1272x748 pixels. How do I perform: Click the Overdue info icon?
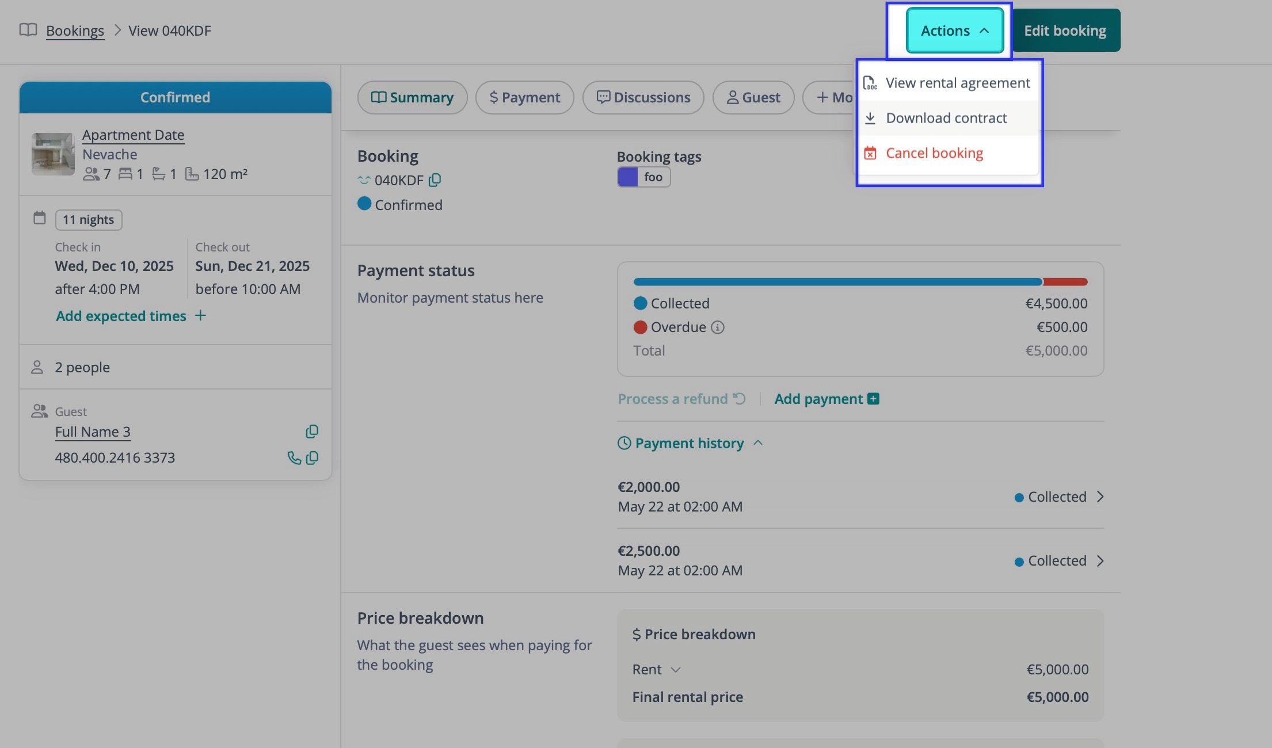pyautogui.click(x=717, y=327)
